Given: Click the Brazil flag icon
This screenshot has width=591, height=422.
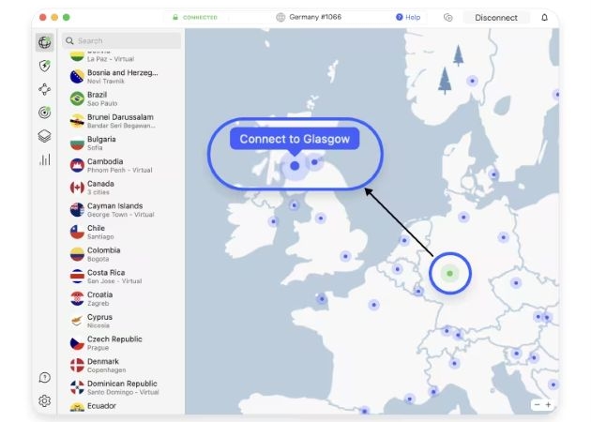Looking at the screenshot, I should click(x=77, y=98).
